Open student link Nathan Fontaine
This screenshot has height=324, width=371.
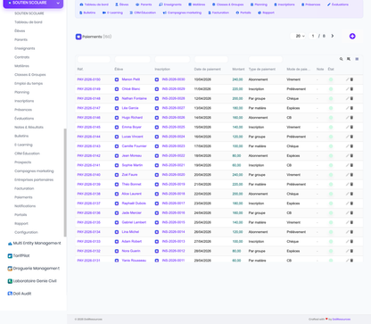tap(134, 98)
